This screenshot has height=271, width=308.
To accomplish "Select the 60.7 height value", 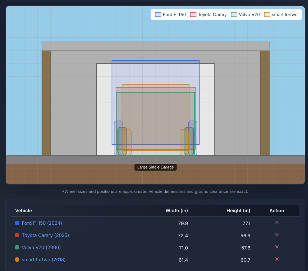I will [245, 260].
